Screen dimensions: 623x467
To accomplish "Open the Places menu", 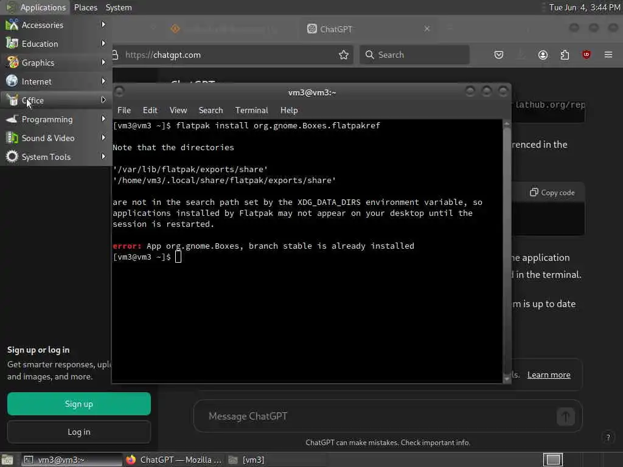I will tap(85, 7).
